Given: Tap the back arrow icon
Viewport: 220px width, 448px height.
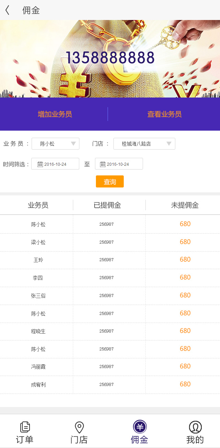Looking at the screenshot, I should [8, 10].
